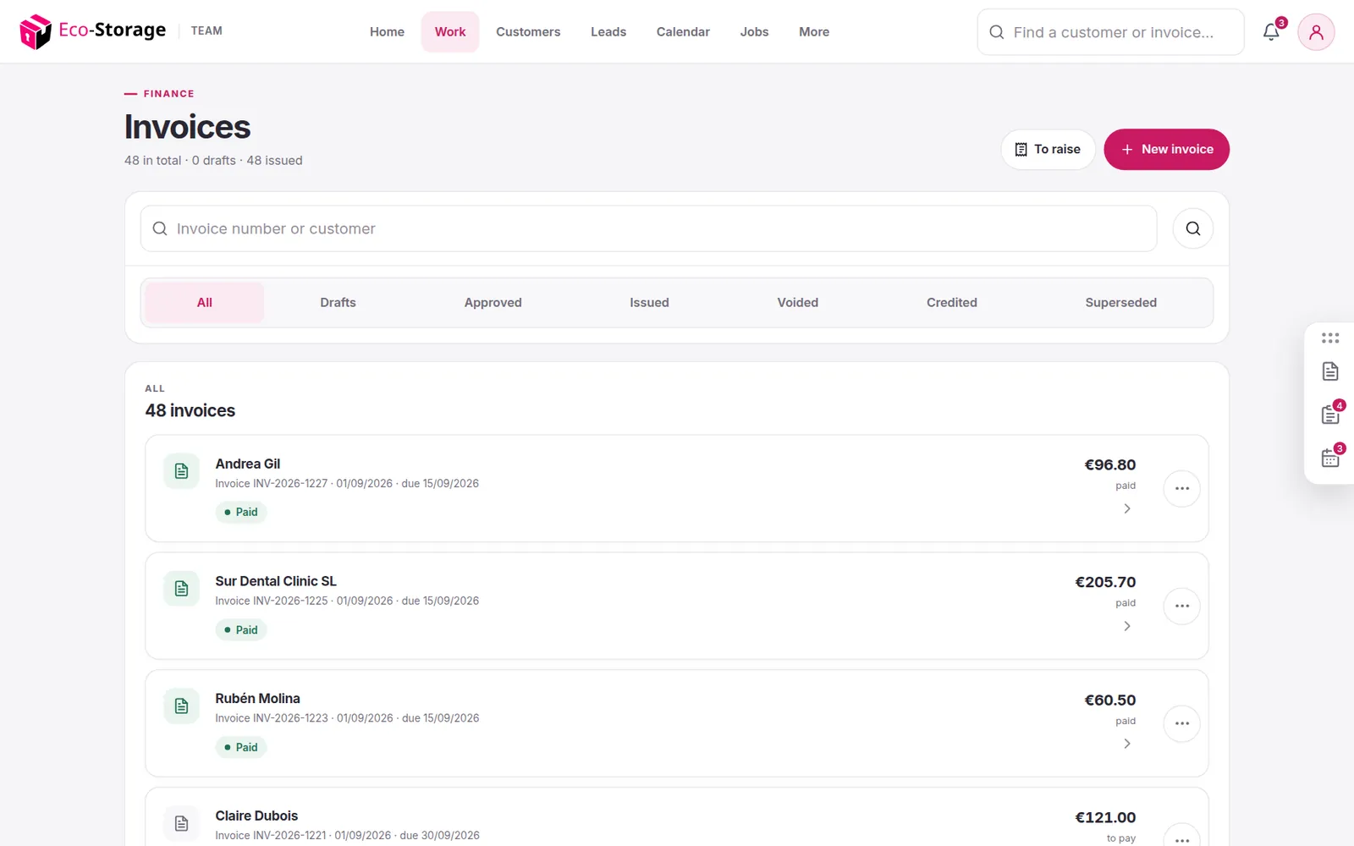Viewport: 1354px width, 846px height.
Task: Open Leads in top navigation
Action: click(608, 32)
